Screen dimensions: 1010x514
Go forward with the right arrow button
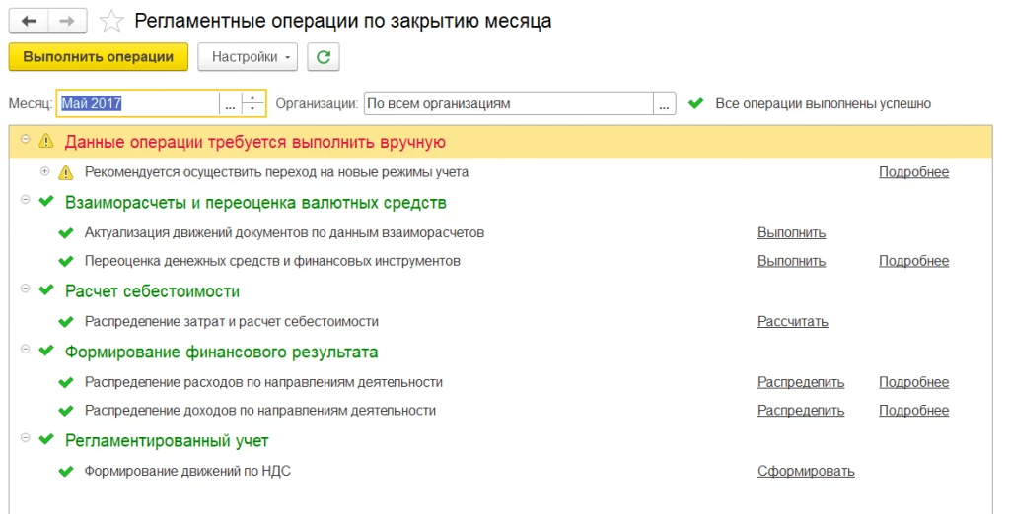(x=67, y=22)
